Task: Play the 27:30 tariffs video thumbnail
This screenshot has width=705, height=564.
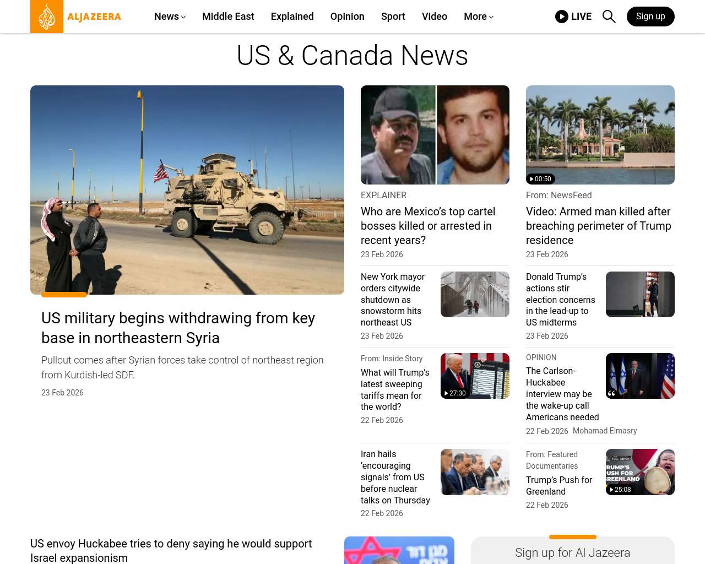Action: coord(475,376)
